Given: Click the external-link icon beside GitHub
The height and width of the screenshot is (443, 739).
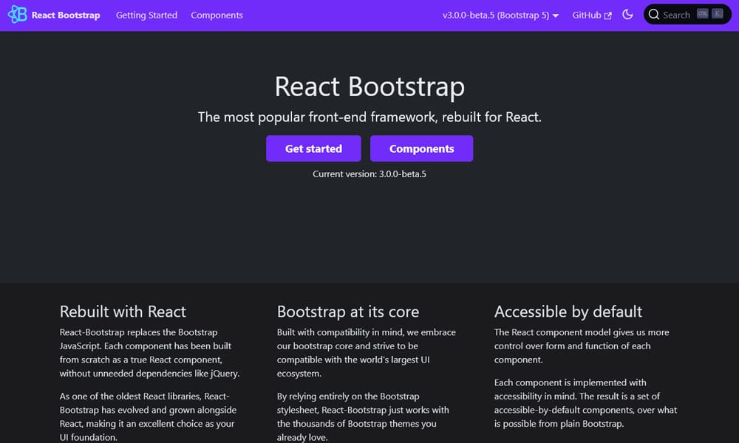Looking at the screenshot, I should click(x=608, y=14).
